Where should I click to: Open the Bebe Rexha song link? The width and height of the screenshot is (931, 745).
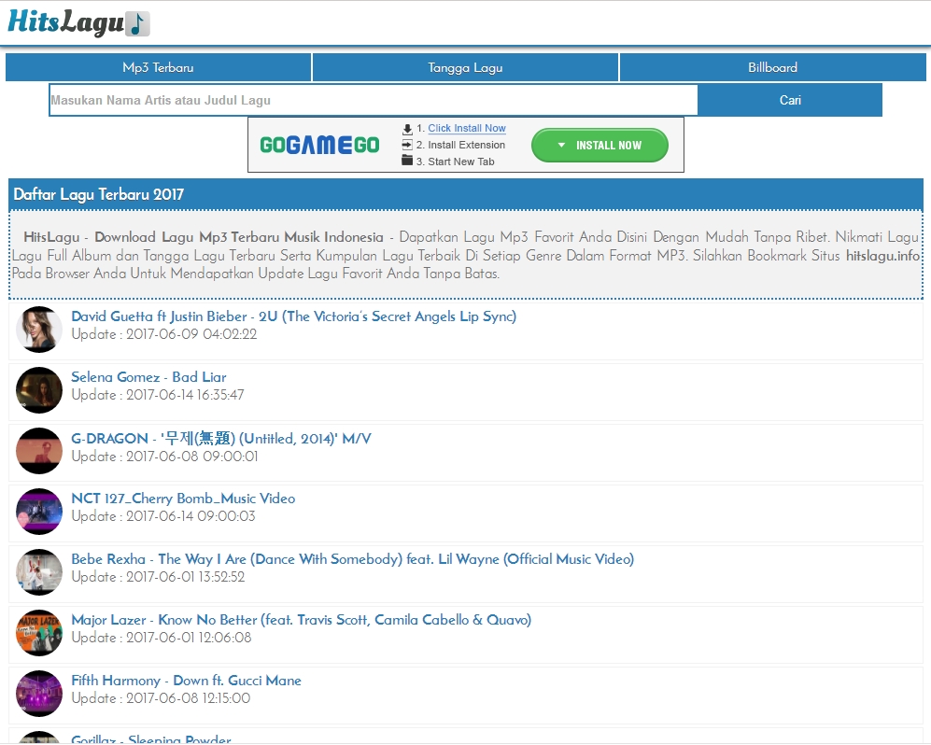tap(352, 558)
